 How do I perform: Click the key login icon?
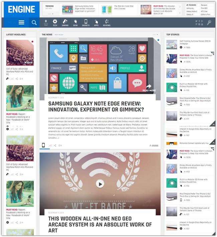coord(209,22)
